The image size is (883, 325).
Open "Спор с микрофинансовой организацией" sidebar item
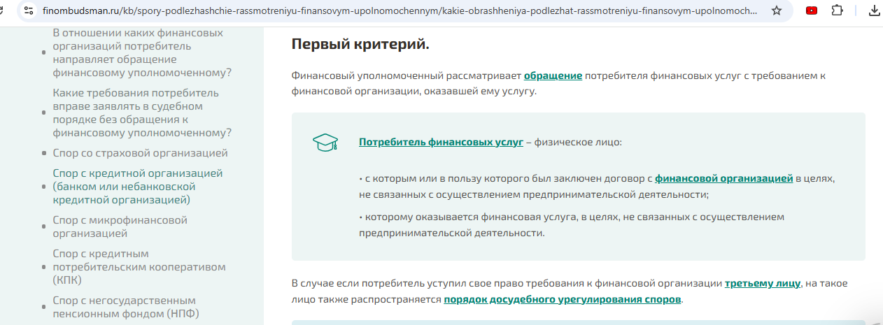pyautogui.click(x=120, y=226)
